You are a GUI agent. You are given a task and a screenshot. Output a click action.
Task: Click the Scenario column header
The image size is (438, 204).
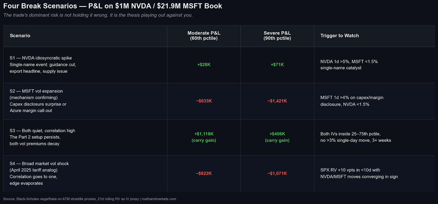pos(20,35)
